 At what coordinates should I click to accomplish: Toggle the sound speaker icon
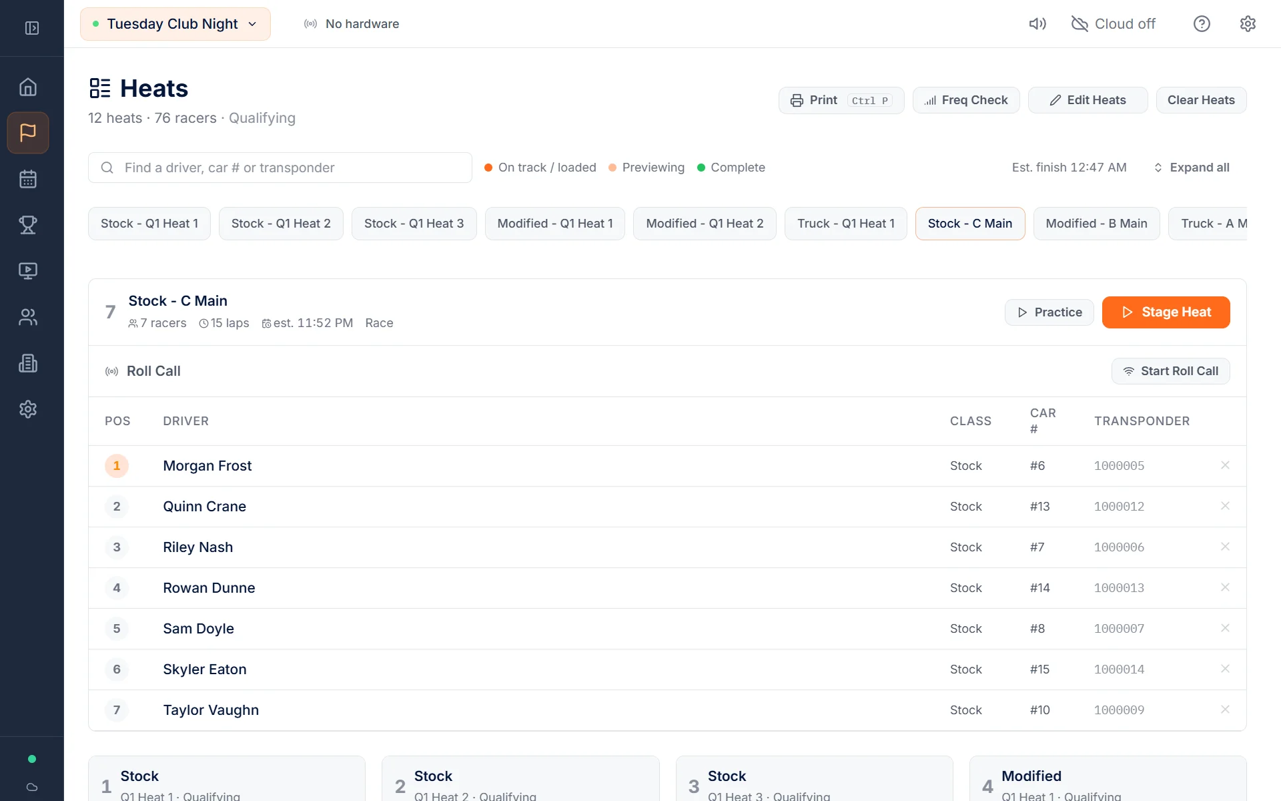(x=1037, y=24)
